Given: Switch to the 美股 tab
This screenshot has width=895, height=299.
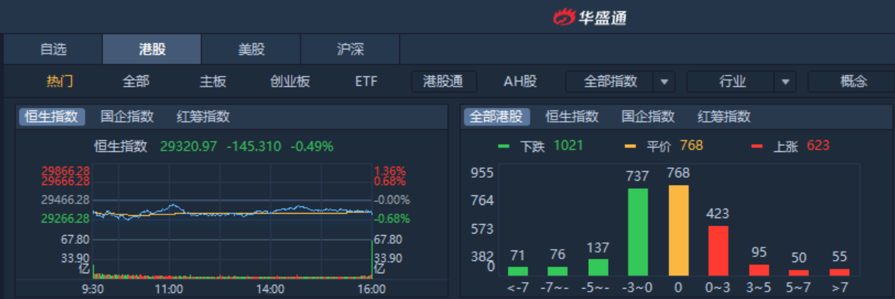Looking at the screenshot, I should 251,50.
